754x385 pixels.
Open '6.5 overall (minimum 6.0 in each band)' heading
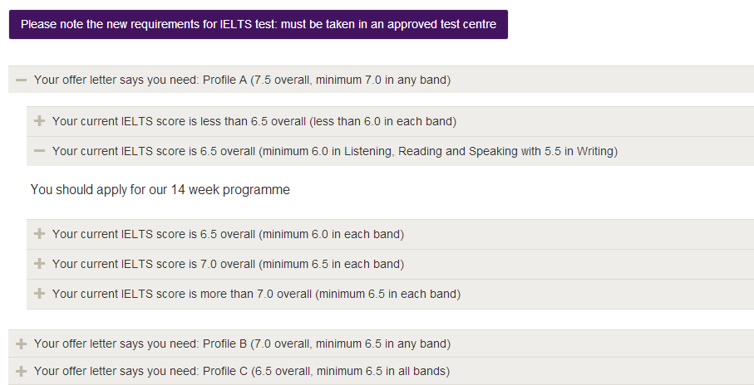(228, 234)
